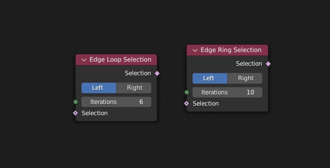
Task: Select Right in Edge Ring Selection node
Action: tap(245, 79)
